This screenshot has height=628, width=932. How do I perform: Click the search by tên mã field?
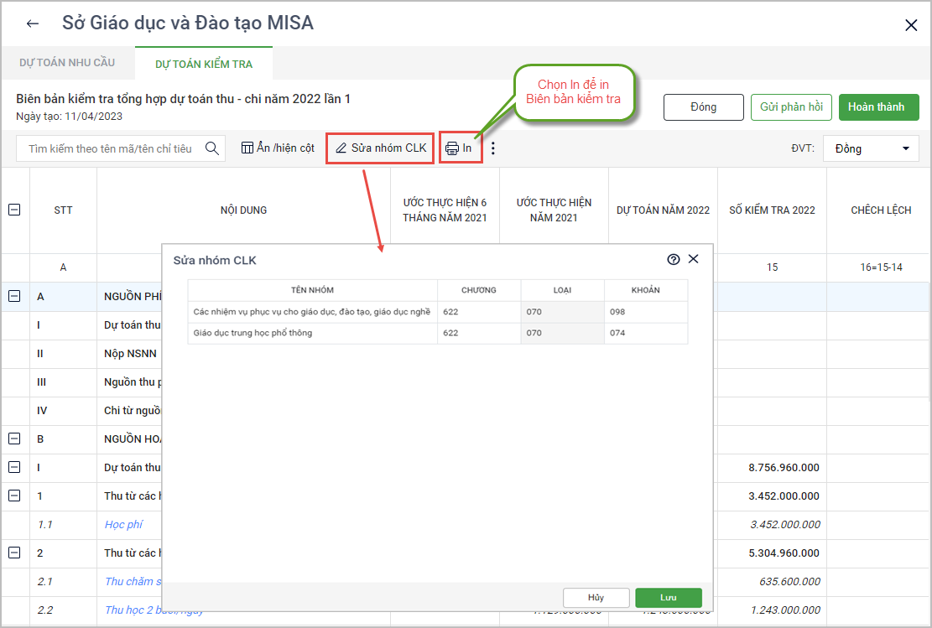[x=109, y=148]
